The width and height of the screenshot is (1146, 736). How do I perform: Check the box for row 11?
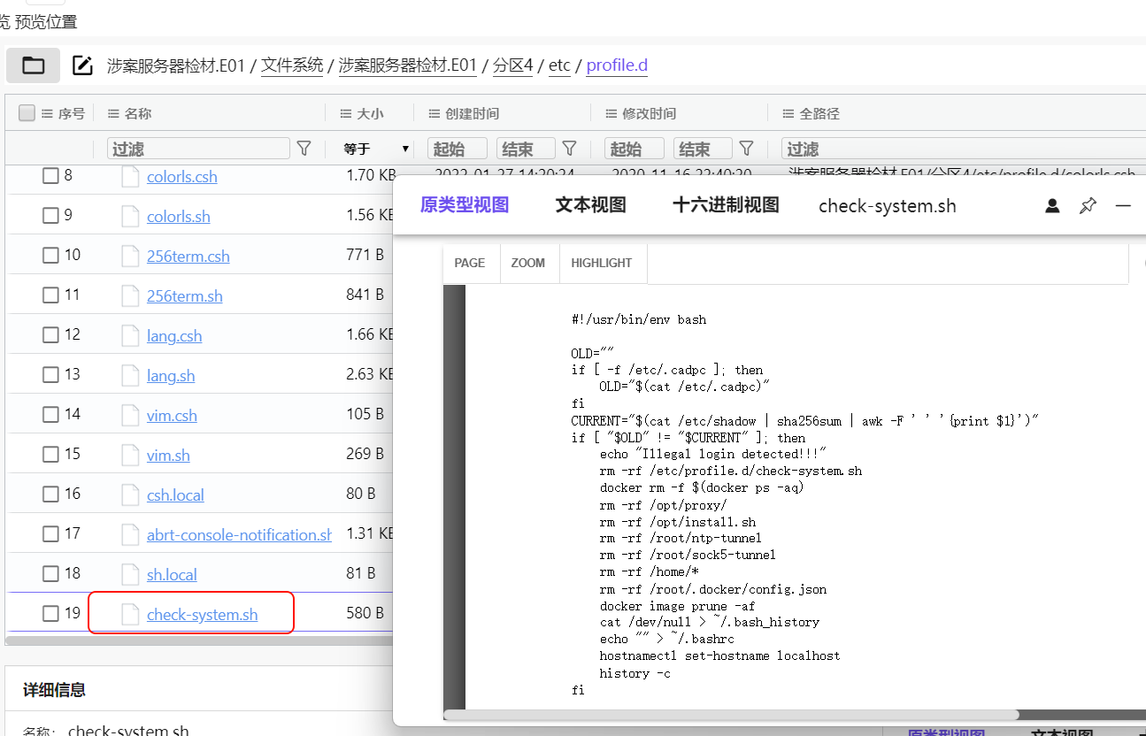pyautogui.click(x=50, y=295)
